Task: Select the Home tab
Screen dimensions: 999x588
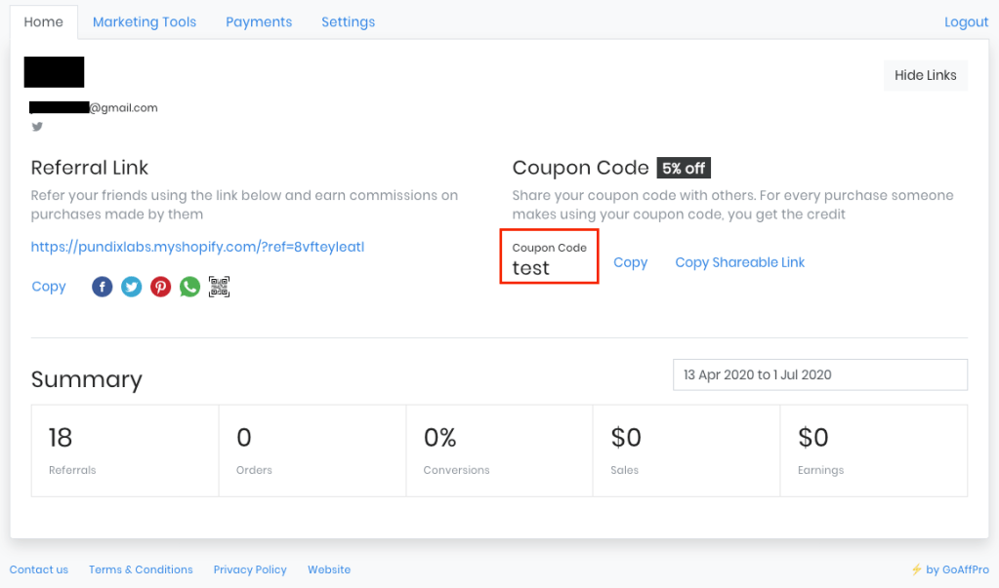Action: point(43,21)
